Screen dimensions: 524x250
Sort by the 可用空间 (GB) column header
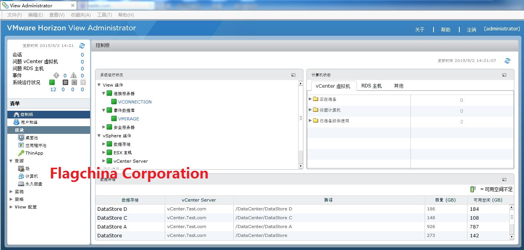point(488,200)
